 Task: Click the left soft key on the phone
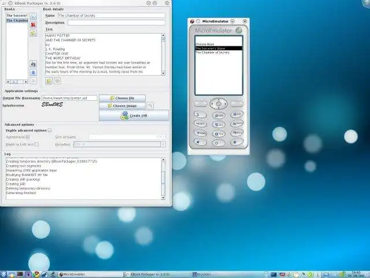click(x=201, y=104)
